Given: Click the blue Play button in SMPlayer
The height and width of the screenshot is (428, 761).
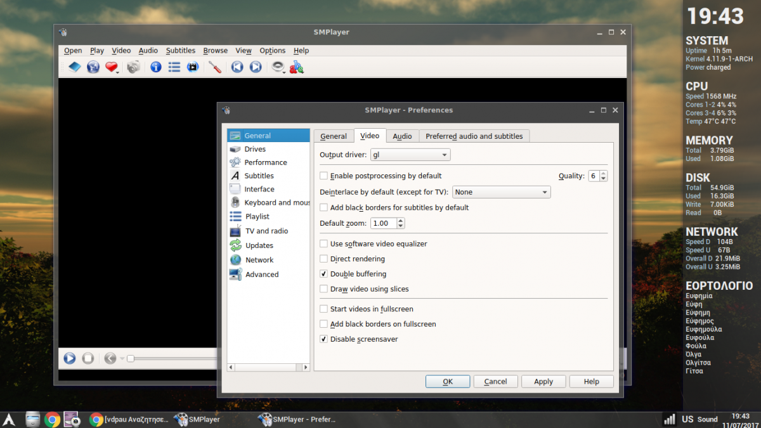Looking at the screenshot, I should click(x=70, y=358).
